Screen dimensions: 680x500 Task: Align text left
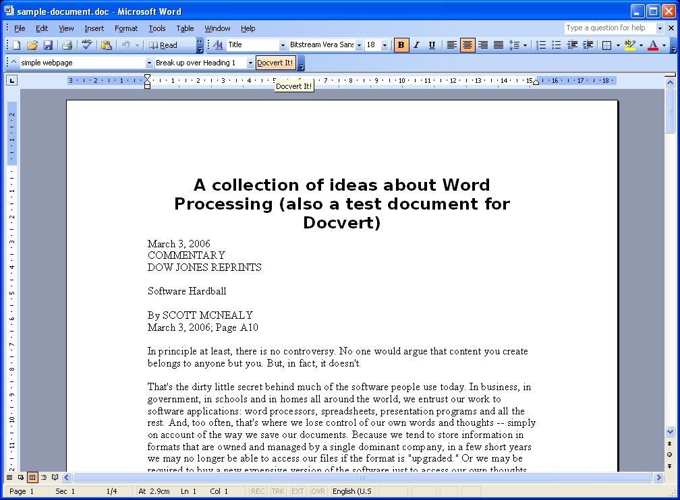[451, 45]
